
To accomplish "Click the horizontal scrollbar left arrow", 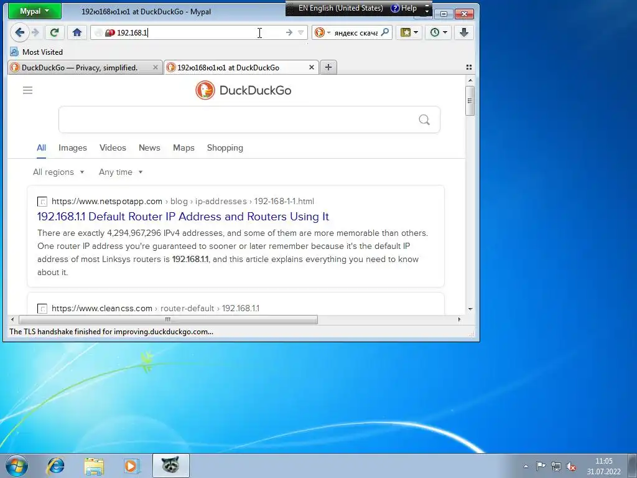I will (12, 320).
